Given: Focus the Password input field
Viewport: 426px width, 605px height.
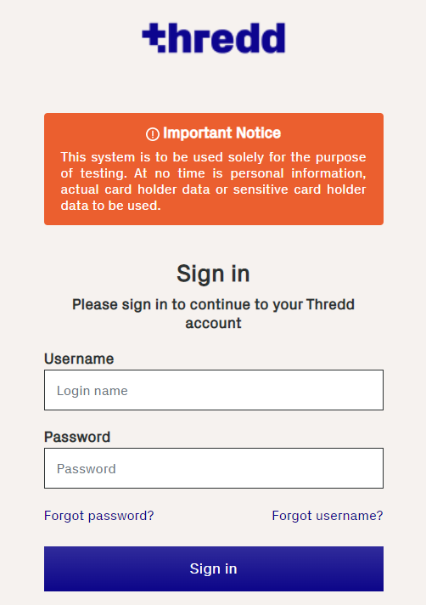Looking at the screenshot, I should point(214,468).
